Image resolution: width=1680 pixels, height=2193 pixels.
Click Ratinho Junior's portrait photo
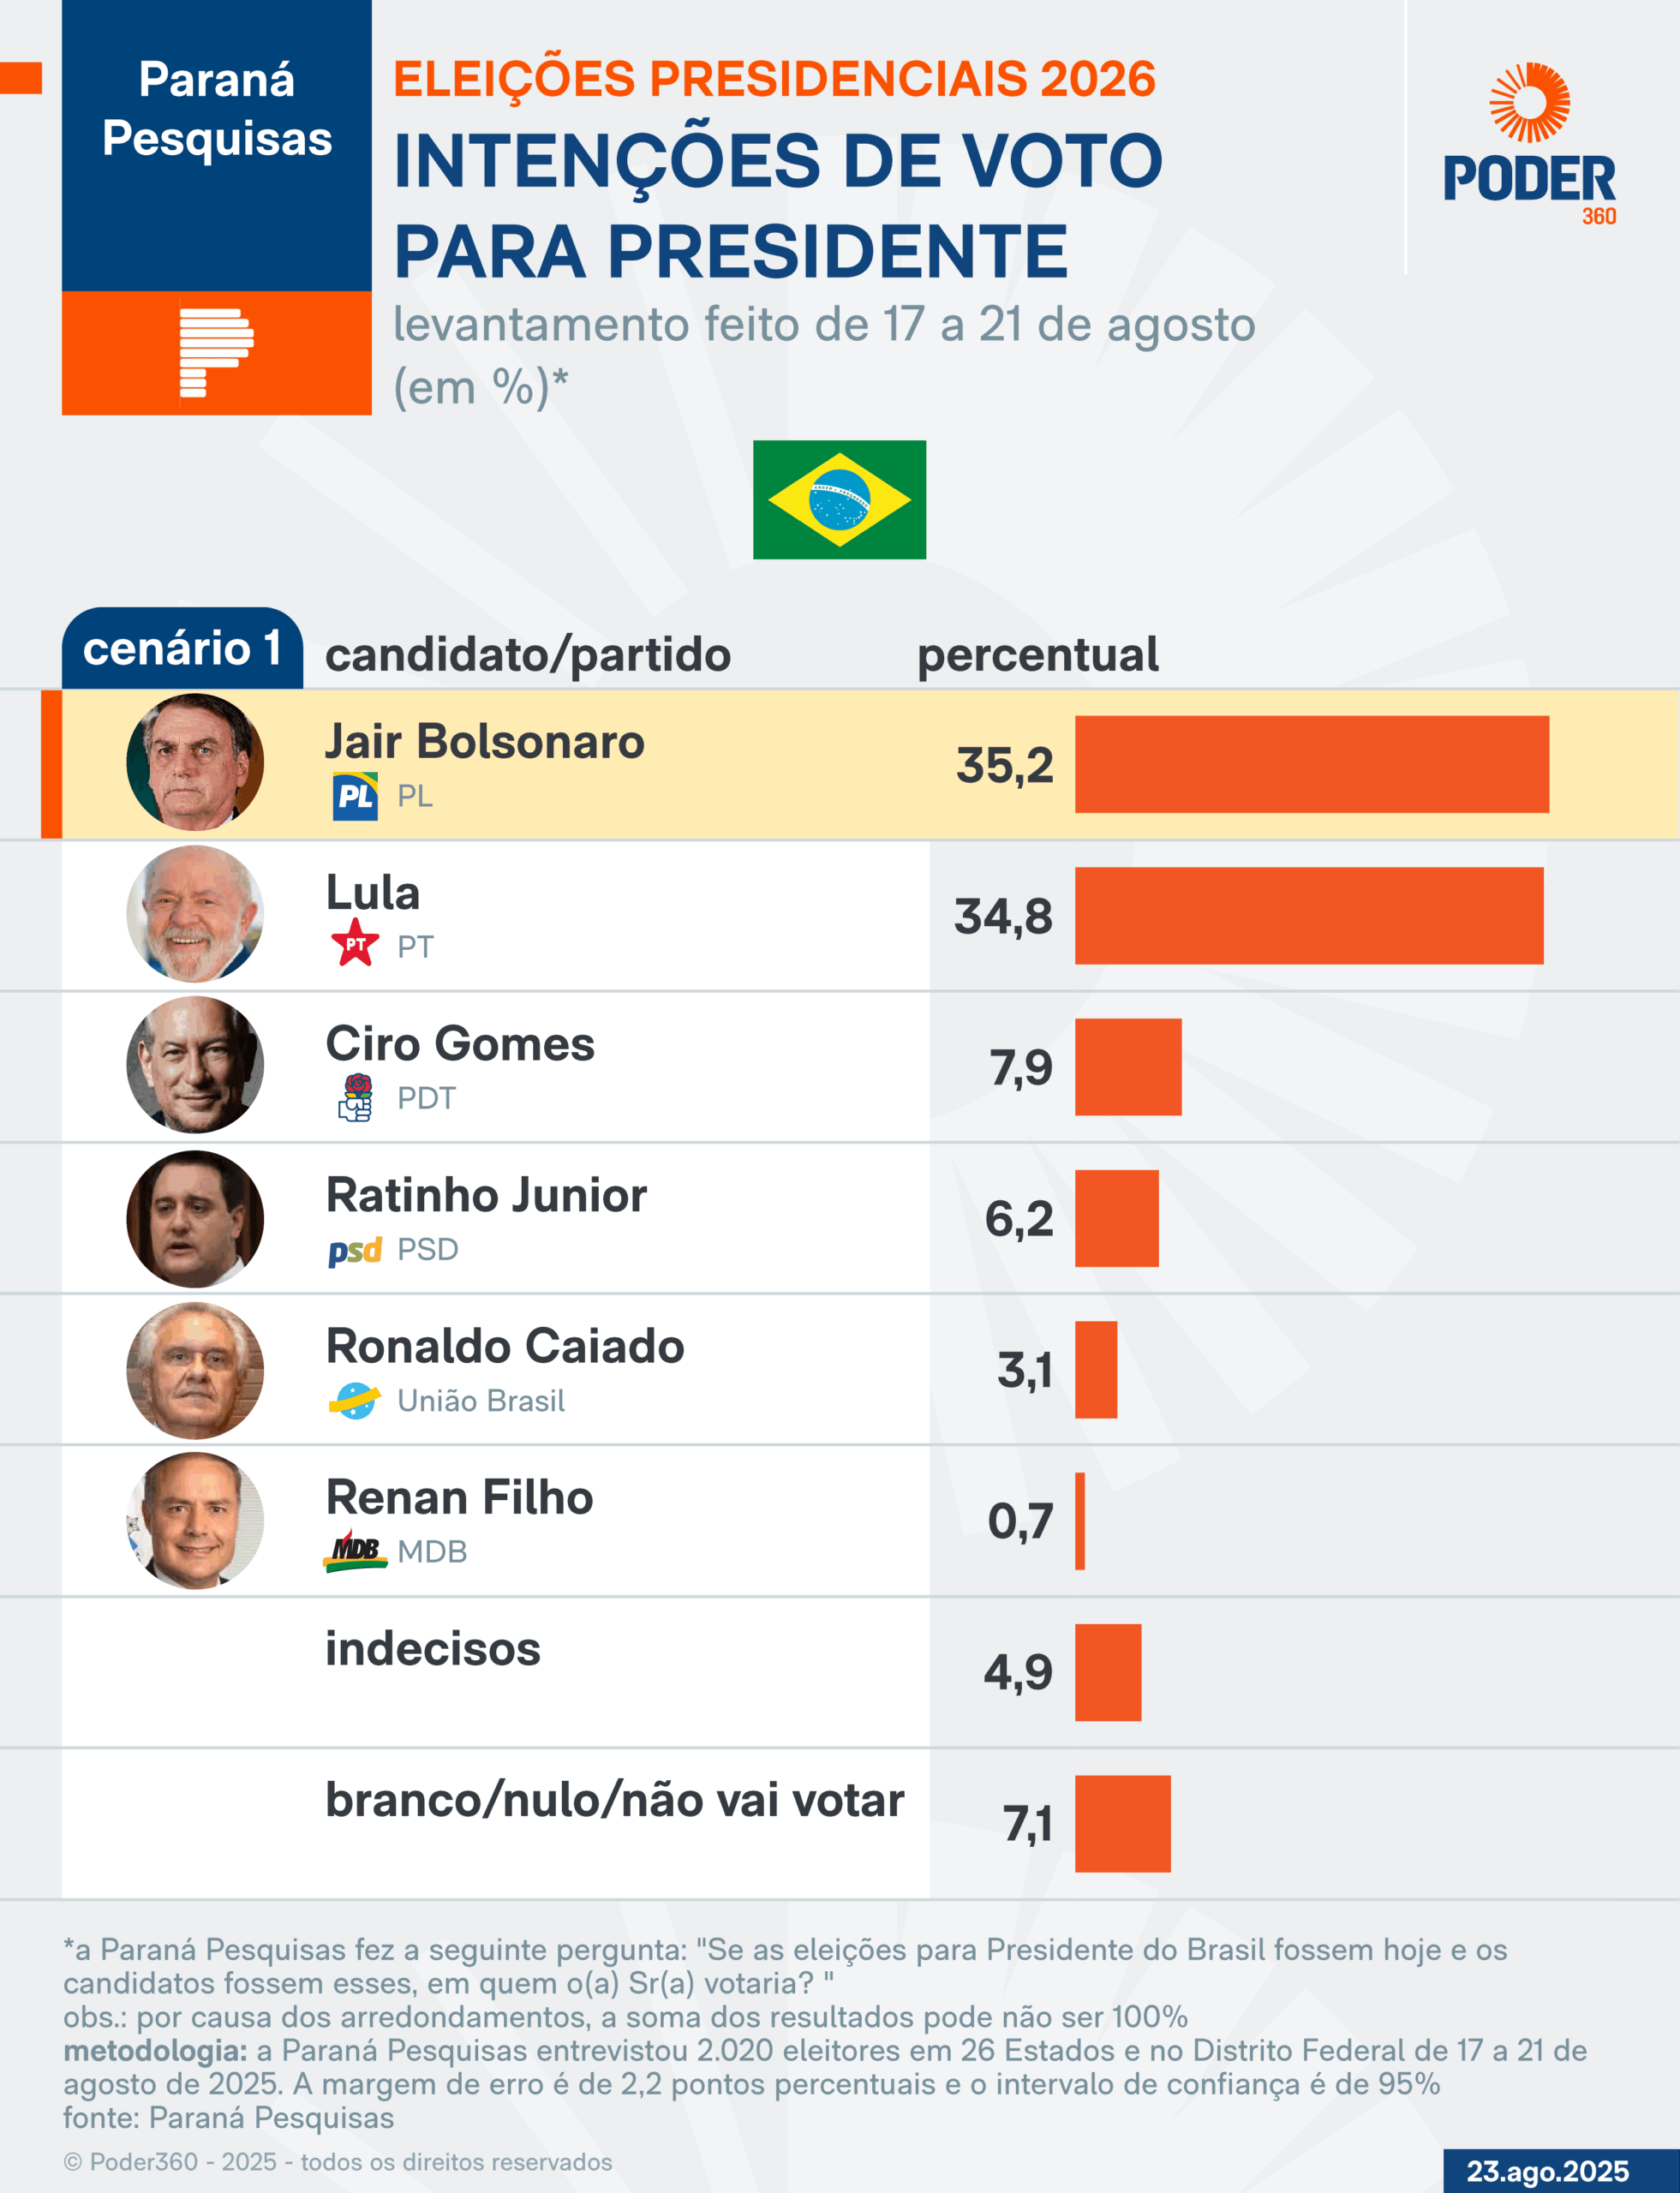(195, 1218)
